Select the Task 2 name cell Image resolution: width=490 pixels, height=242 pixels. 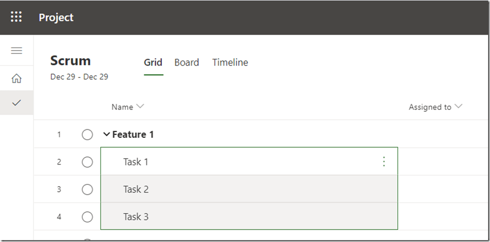coord(136,190)
